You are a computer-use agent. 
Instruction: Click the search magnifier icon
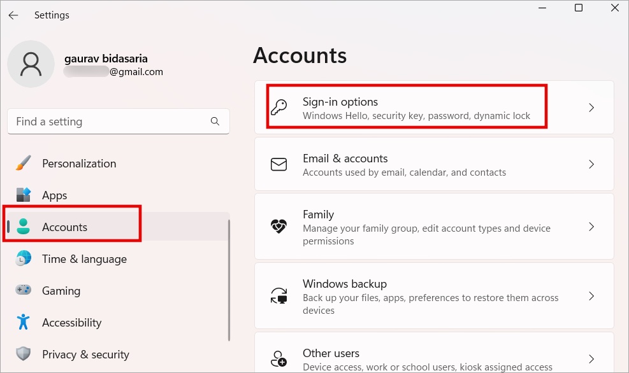click(x=215, y=121)
